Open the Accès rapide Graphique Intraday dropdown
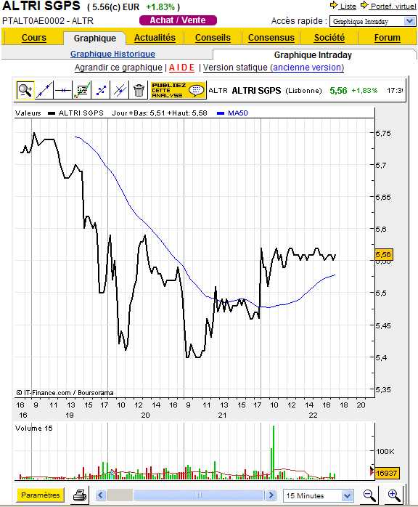418x507 pixels. (373, 21)
